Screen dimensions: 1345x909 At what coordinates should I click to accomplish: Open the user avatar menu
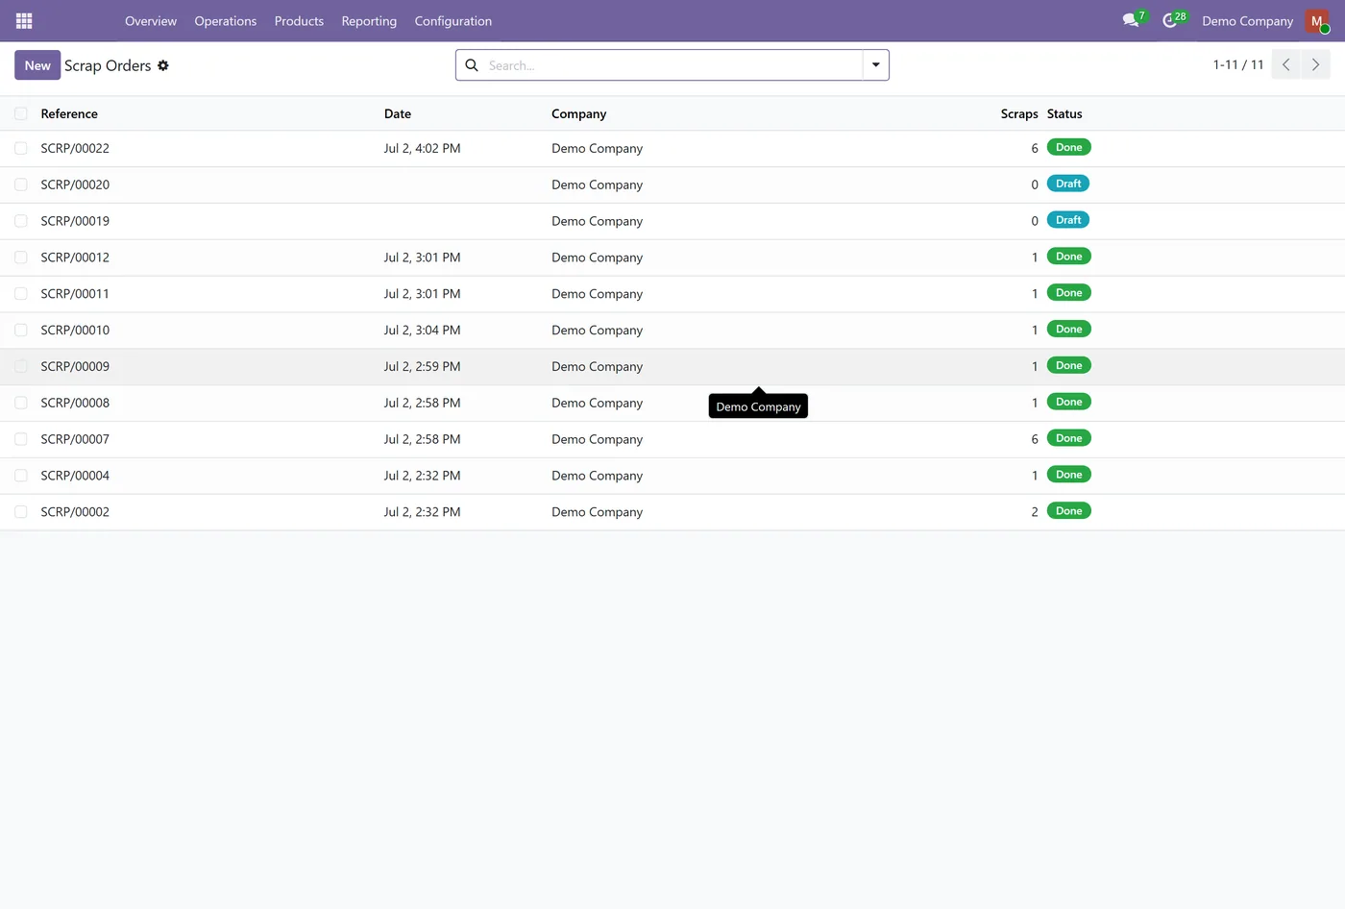click(x=1317, y=21)
